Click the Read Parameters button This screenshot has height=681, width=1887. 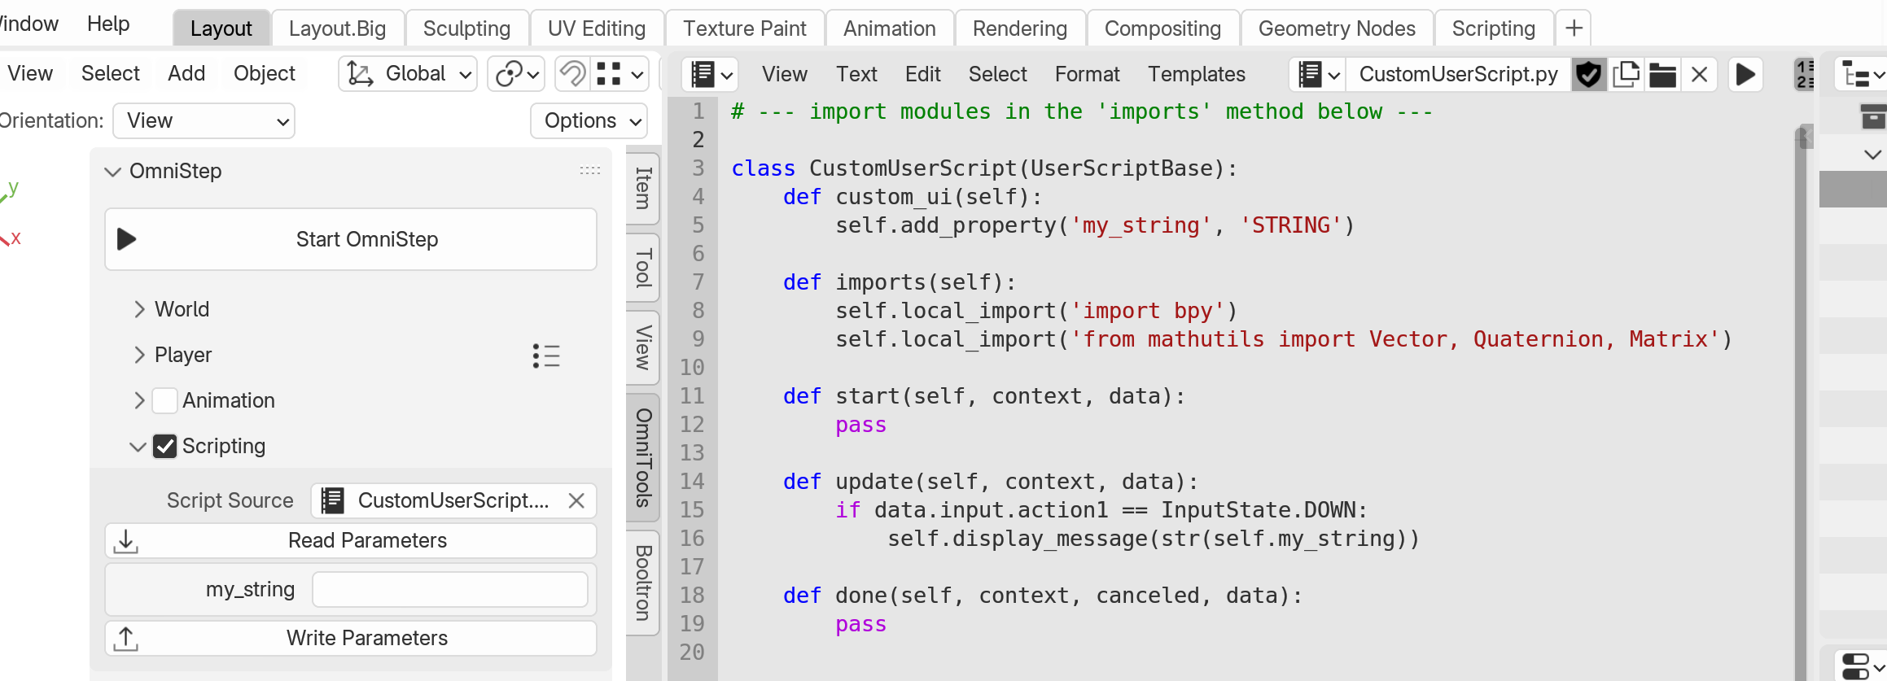[x=351, y=541]
